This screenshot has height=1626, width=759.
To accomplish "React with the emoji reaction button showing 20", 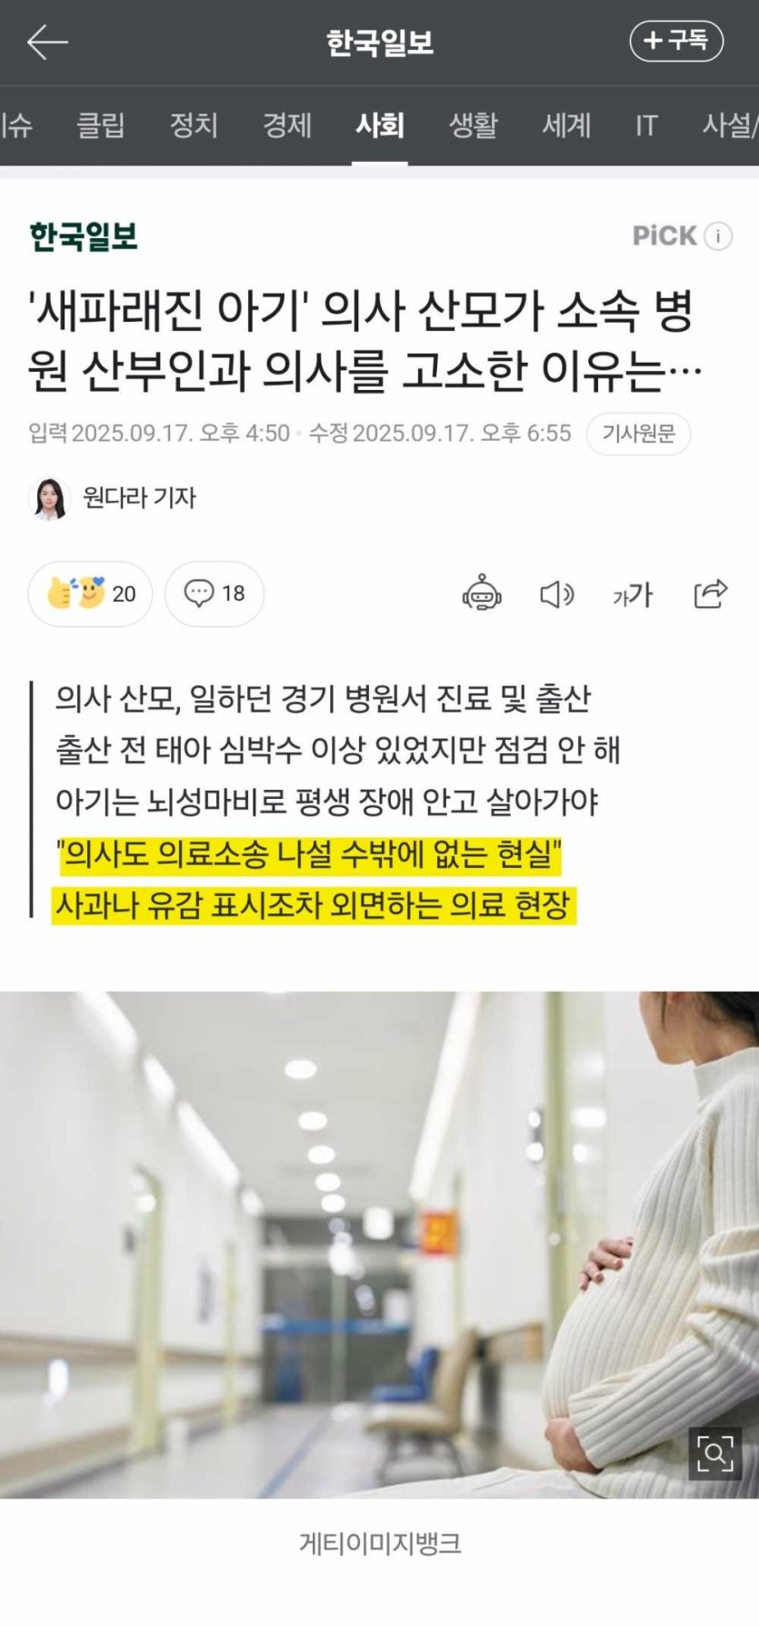I will pos(90,594).
